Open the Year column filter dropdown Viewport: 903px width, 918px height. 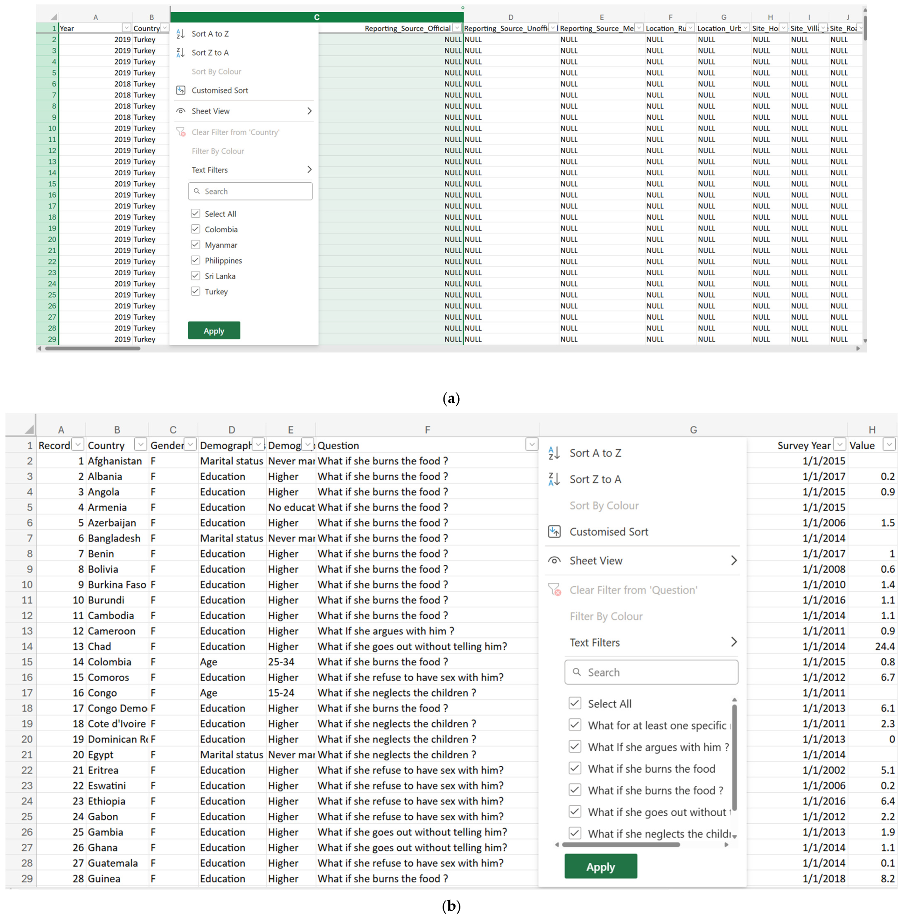pyautogui.click(x=126, y=28)
